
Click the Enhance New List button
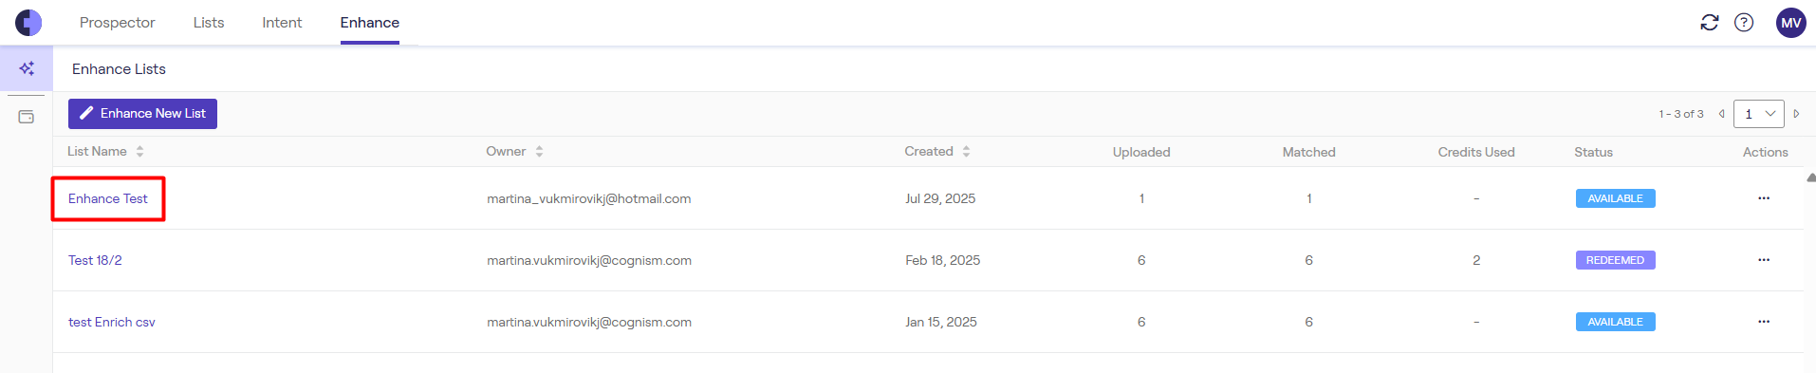142,114
